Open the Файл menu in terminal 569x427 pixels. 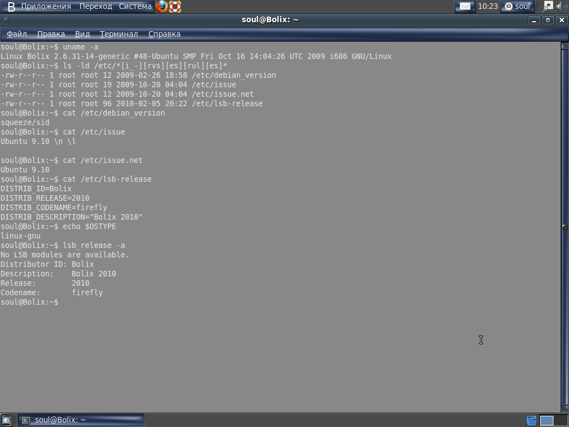[17, 34]
